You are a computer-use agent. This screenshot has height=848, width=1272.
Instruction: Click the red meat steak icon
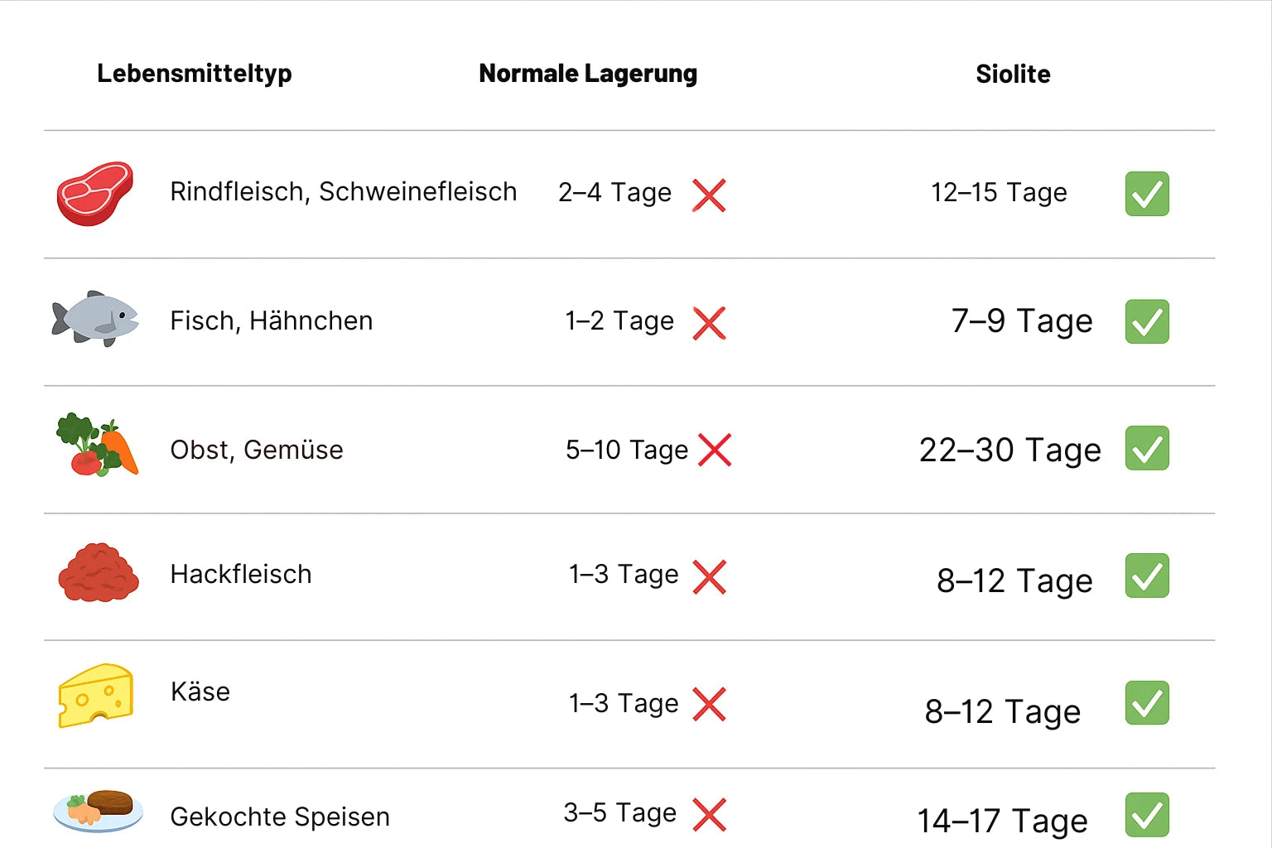pyautogui.click(x=95, y=193)
